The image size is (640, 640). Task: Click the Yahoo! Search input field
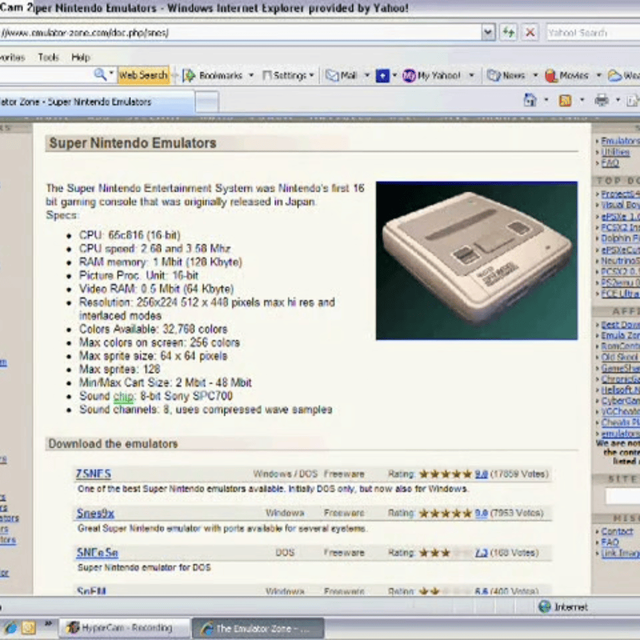[x=593, y=33]
